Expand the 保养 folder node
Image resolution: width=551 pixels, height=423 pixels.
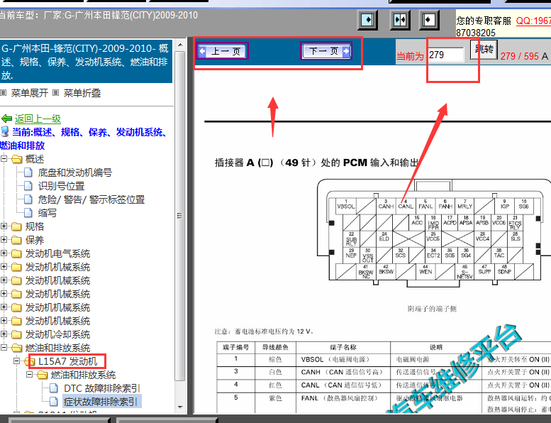point(4,240)
